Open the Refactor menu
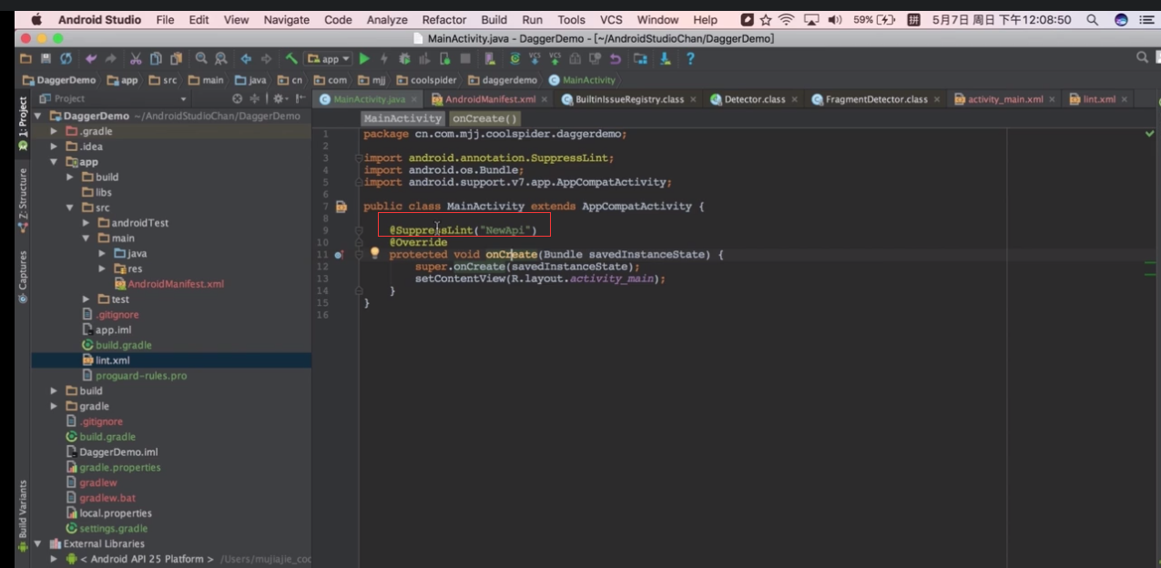The image size is (1161, 568). (444, 19)
